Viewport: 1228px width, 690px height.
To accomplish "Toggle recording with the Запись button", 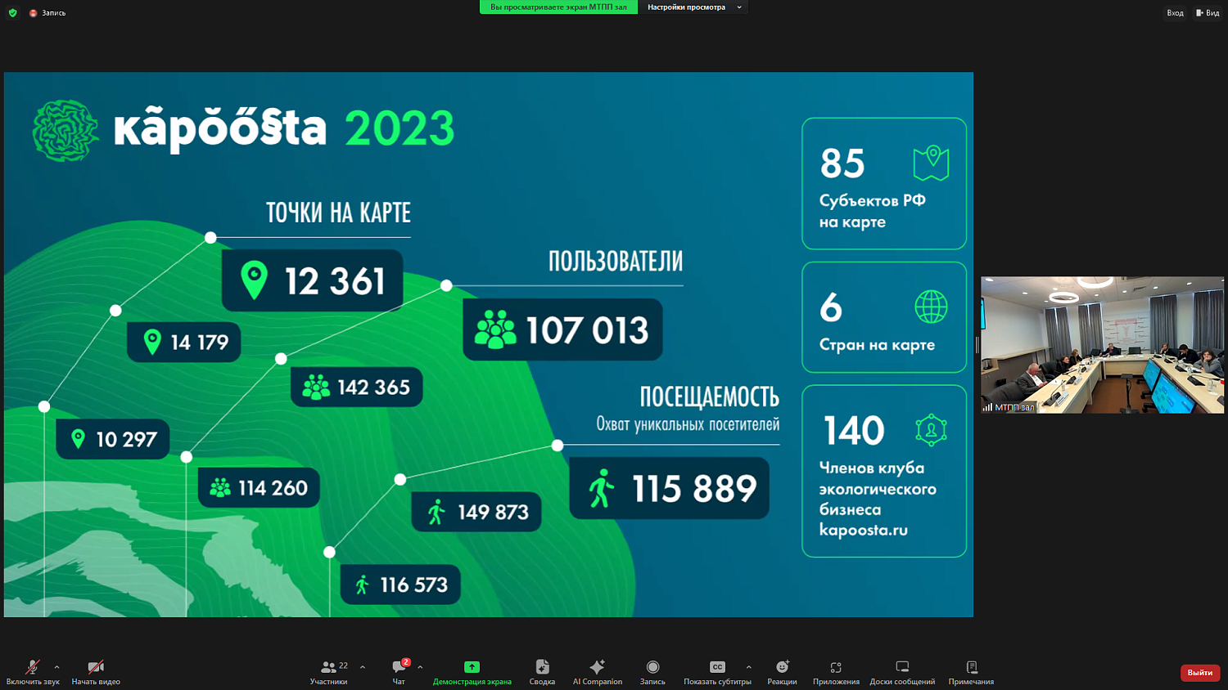I will [x=652, y=671].
